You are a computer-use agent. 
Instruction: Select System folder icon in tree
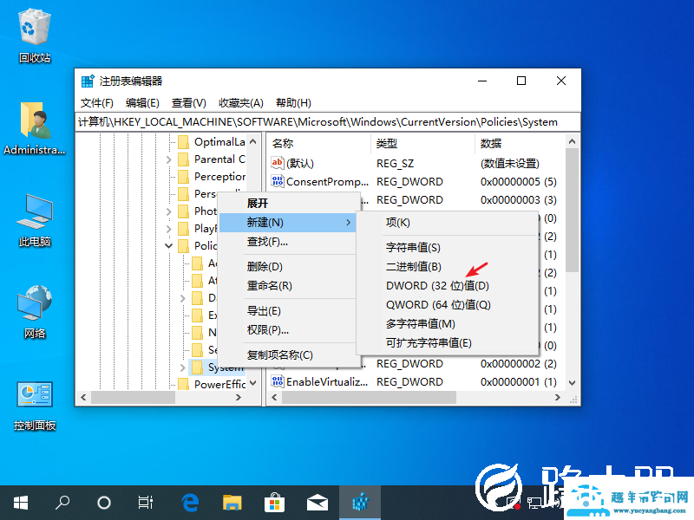point(198,367)
